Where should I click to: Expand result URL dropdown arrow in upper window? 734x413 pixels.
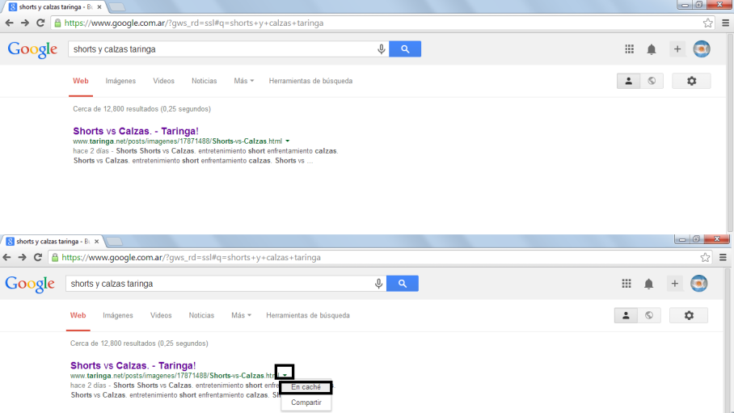(288, 141)
